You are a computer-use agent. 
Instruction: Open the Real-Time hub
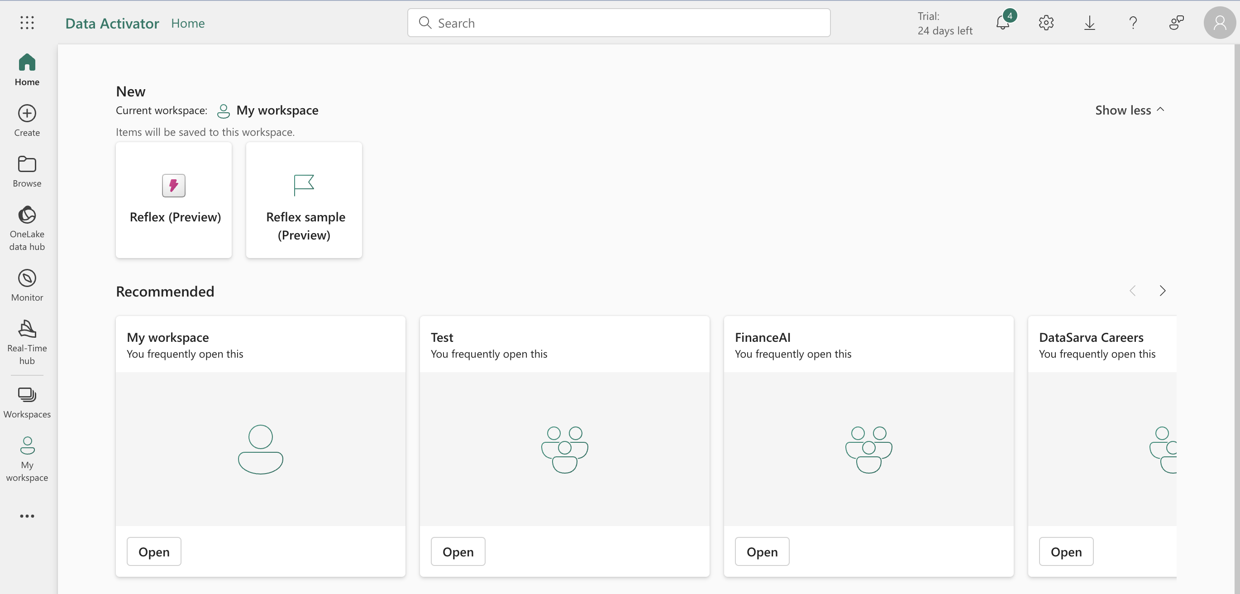pos(27,343)
